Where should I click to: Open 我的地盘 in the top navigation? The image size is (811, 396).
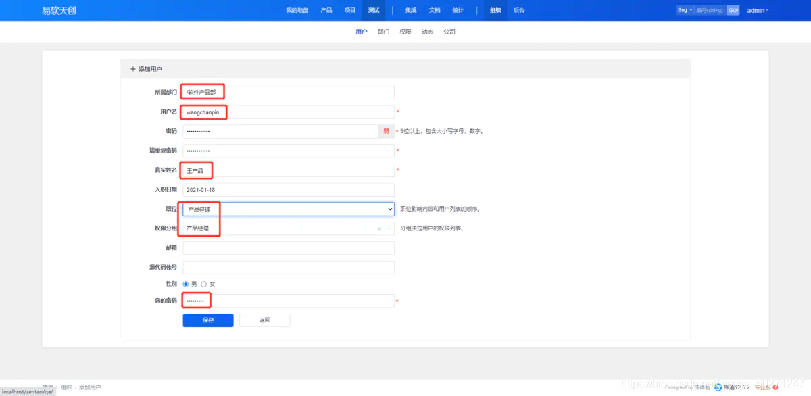coord(297,10)
